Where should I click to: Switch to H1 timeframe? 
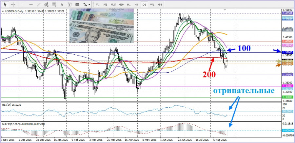pos(129,4)
